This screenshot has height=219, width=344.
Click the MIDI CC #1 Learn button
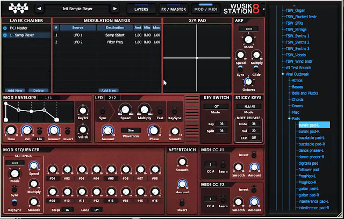pyautogui.click(x=223, y=164)
